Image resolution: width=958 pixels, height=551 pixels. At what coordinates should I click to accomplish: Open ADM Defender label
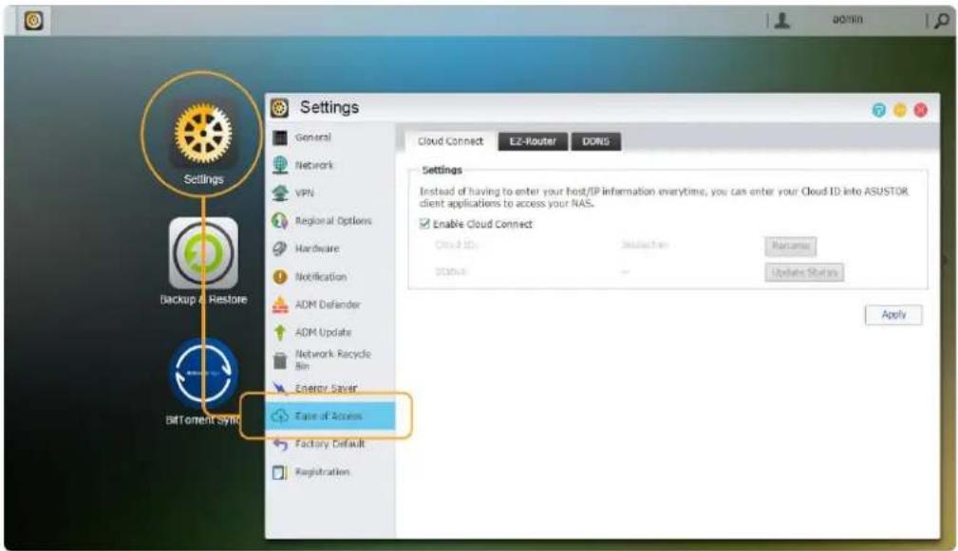click(x=328, y=304)
